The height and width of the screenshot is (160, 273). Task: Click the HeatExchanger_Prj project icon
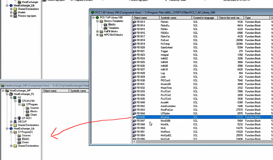click(x=11, y=94)
